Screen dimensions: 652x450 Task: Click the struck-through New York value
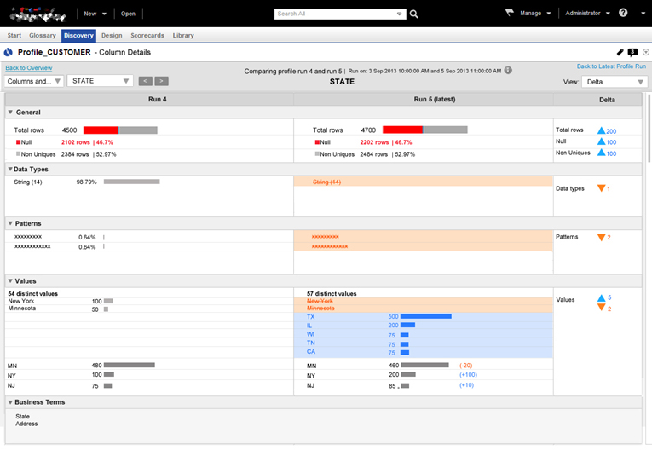coord(320,301)
